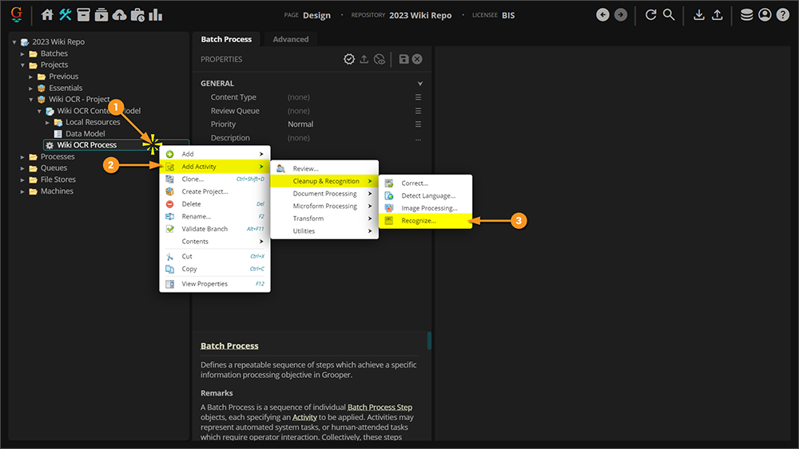Choose Correct... in the submenu
The width and height of the screenshot is (799, 449).
click(426, 183)
